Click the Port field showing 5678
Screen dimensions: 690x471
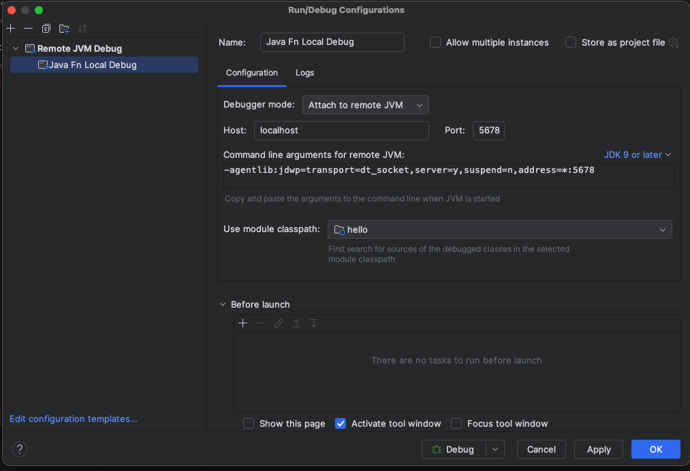coord(488,131)
